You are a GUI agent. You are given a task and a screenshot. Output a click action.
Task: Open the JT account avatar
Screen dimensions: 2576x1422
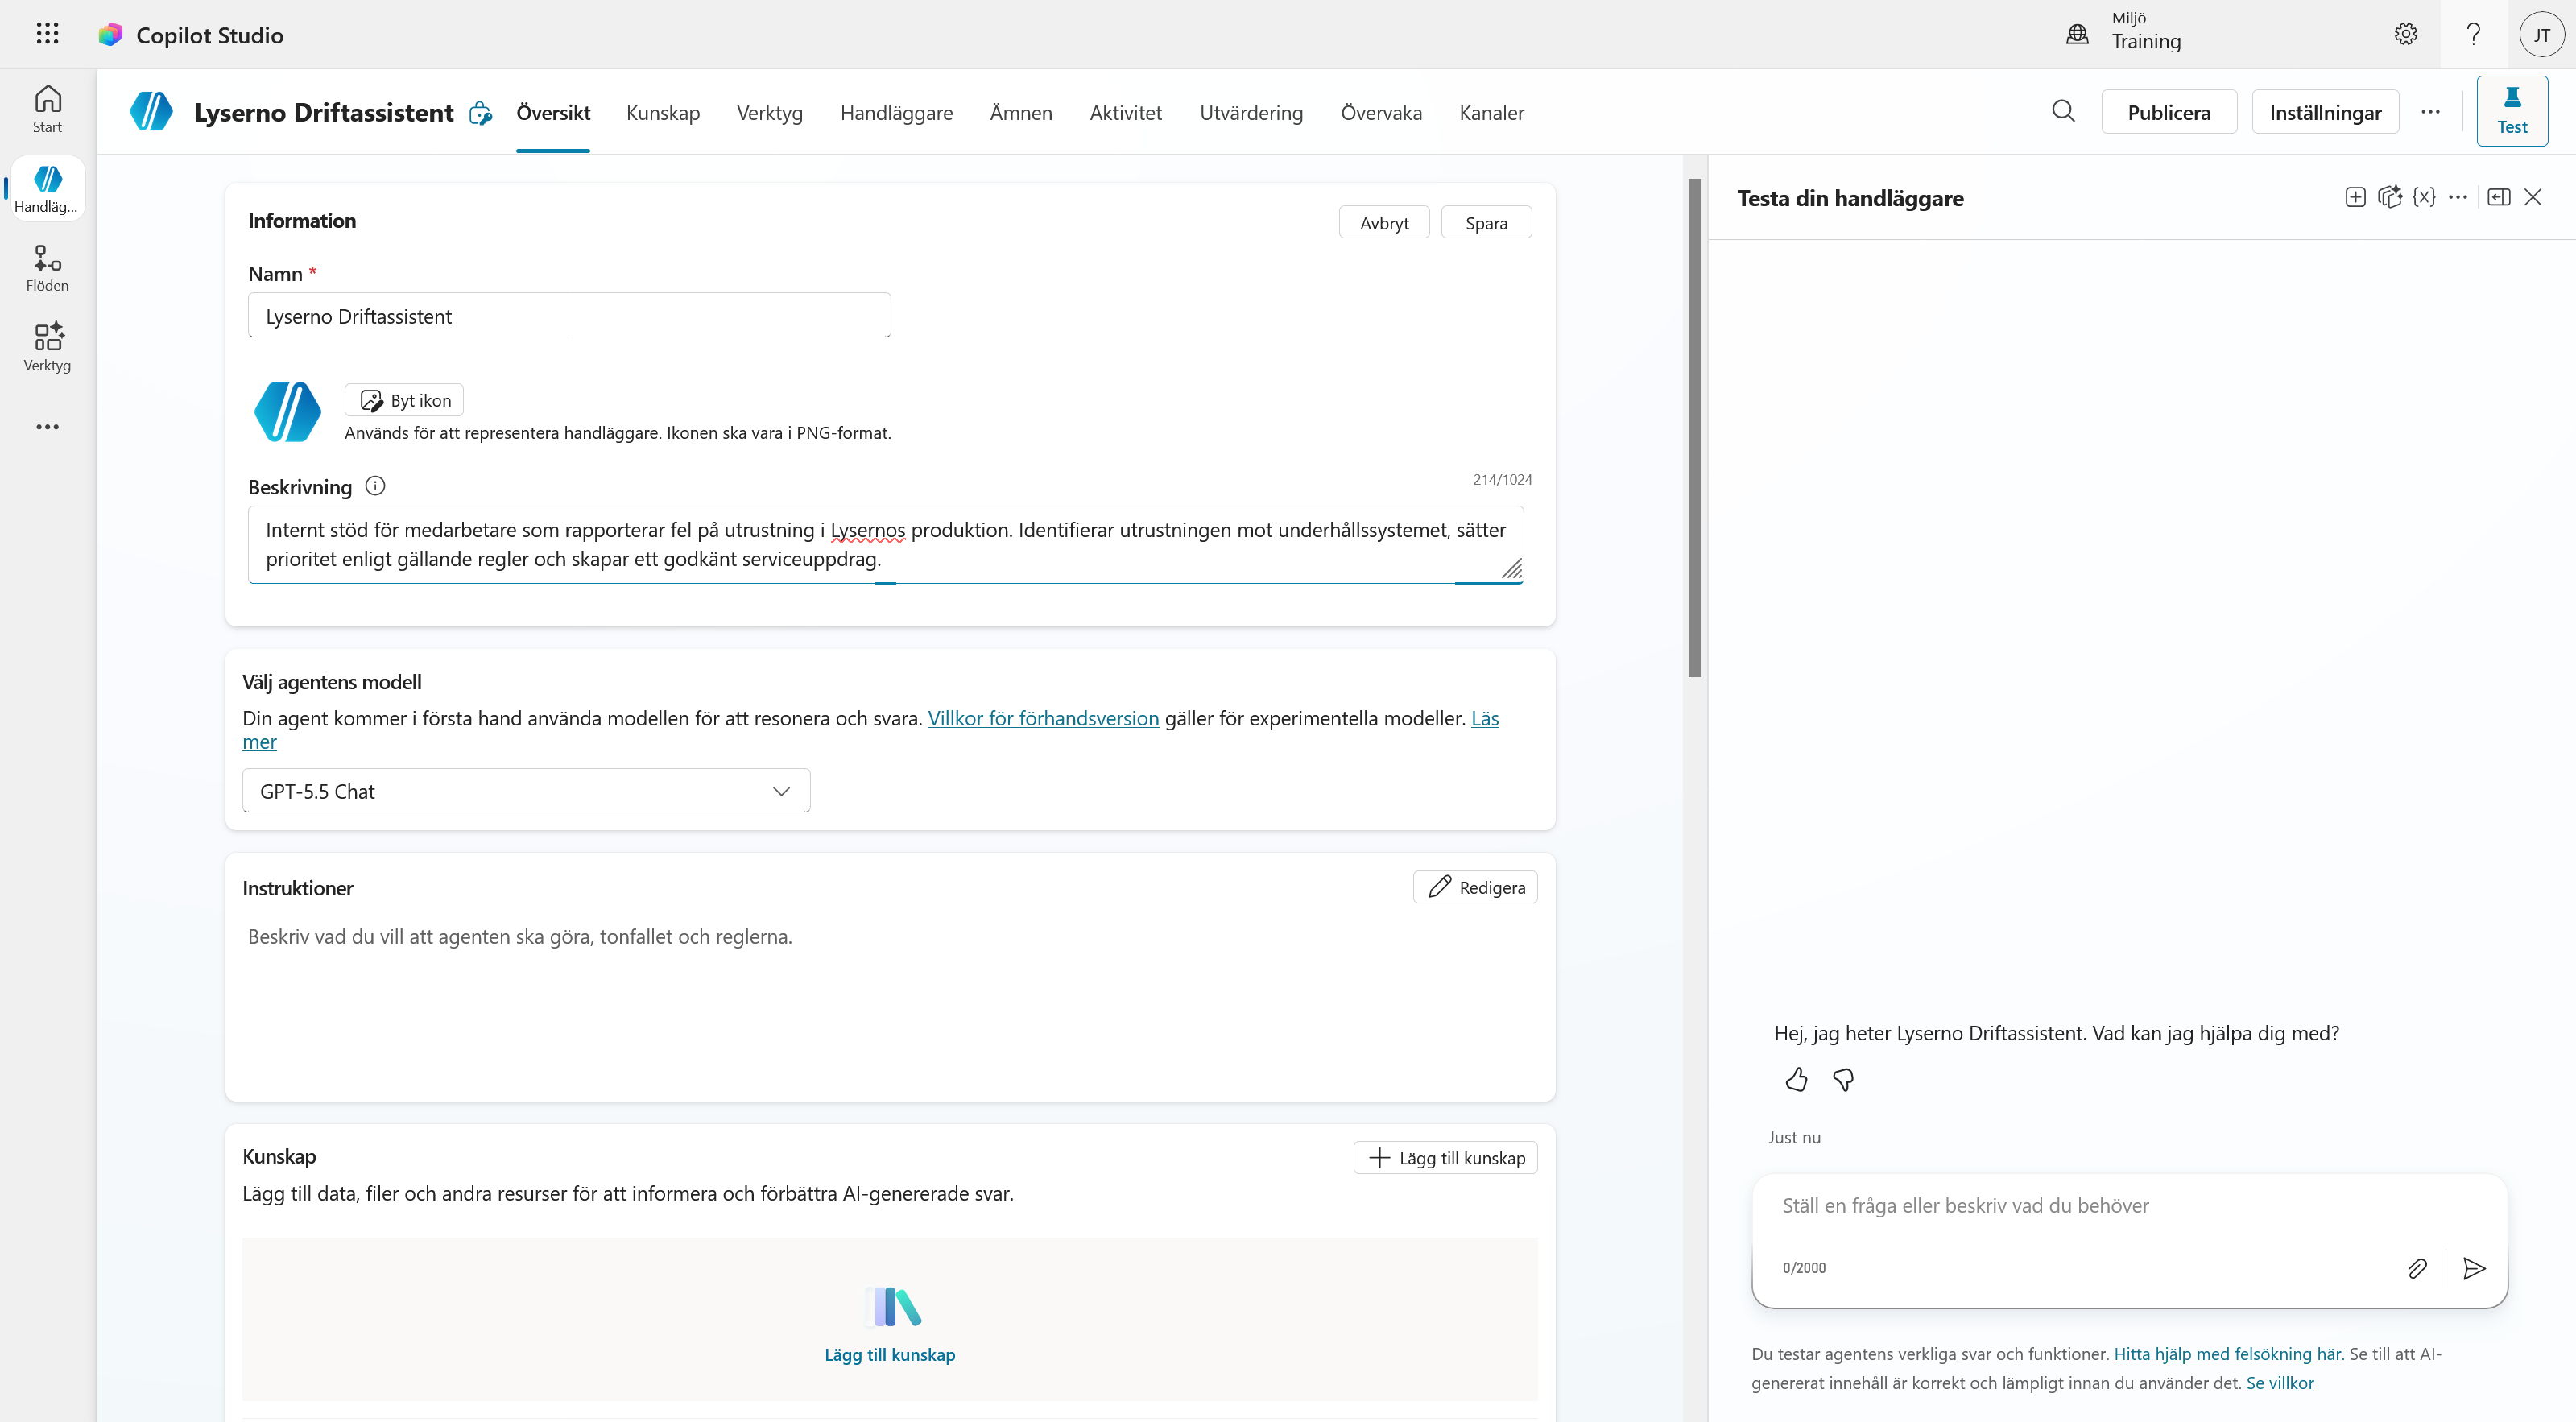click(2541, 34)
